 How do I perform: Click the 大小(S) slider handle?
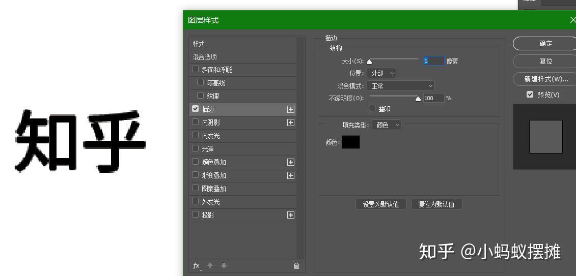pyautogui.click(x=369, y=62)
